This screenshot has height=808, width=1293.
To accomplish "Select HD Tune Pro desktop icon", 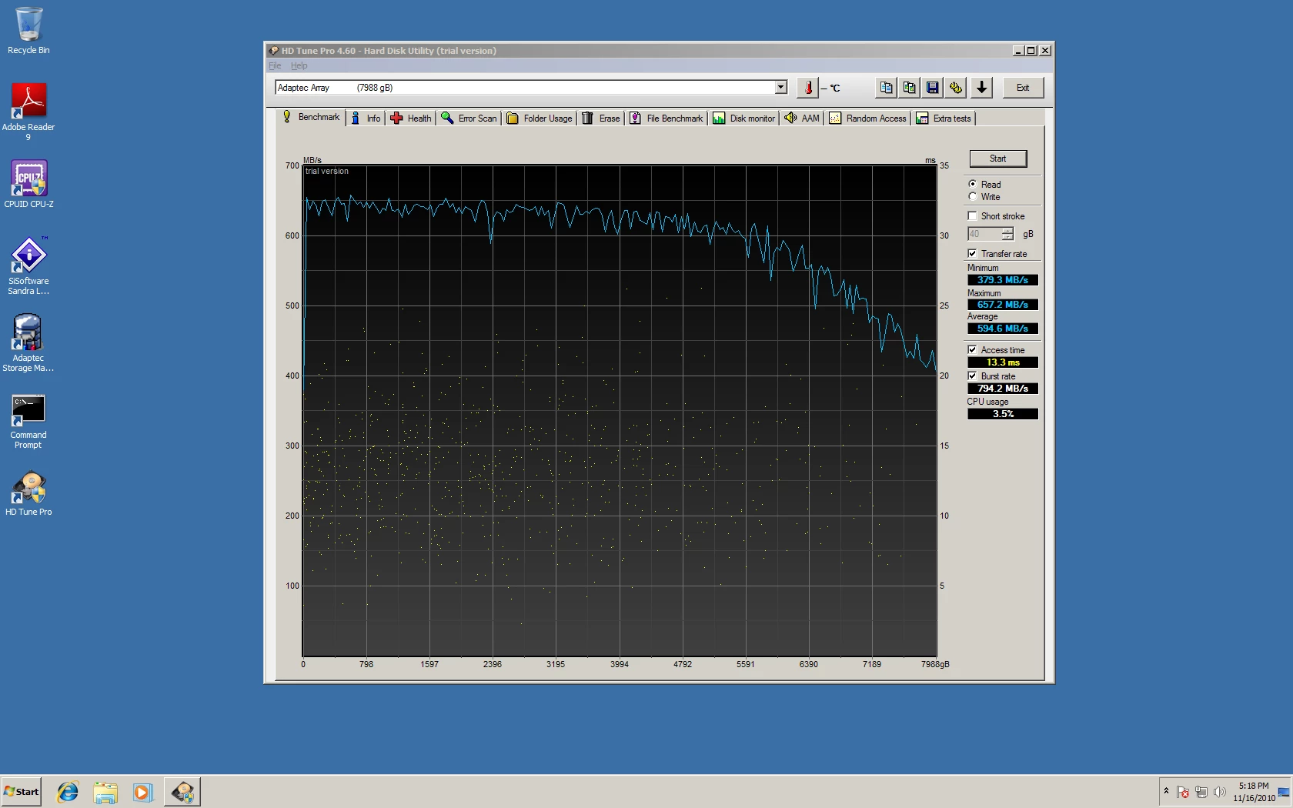I will (x=28, y=493).
